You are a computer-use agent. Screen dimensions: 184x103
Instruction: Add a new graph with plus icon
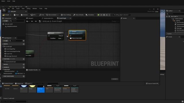pos(24,44)
